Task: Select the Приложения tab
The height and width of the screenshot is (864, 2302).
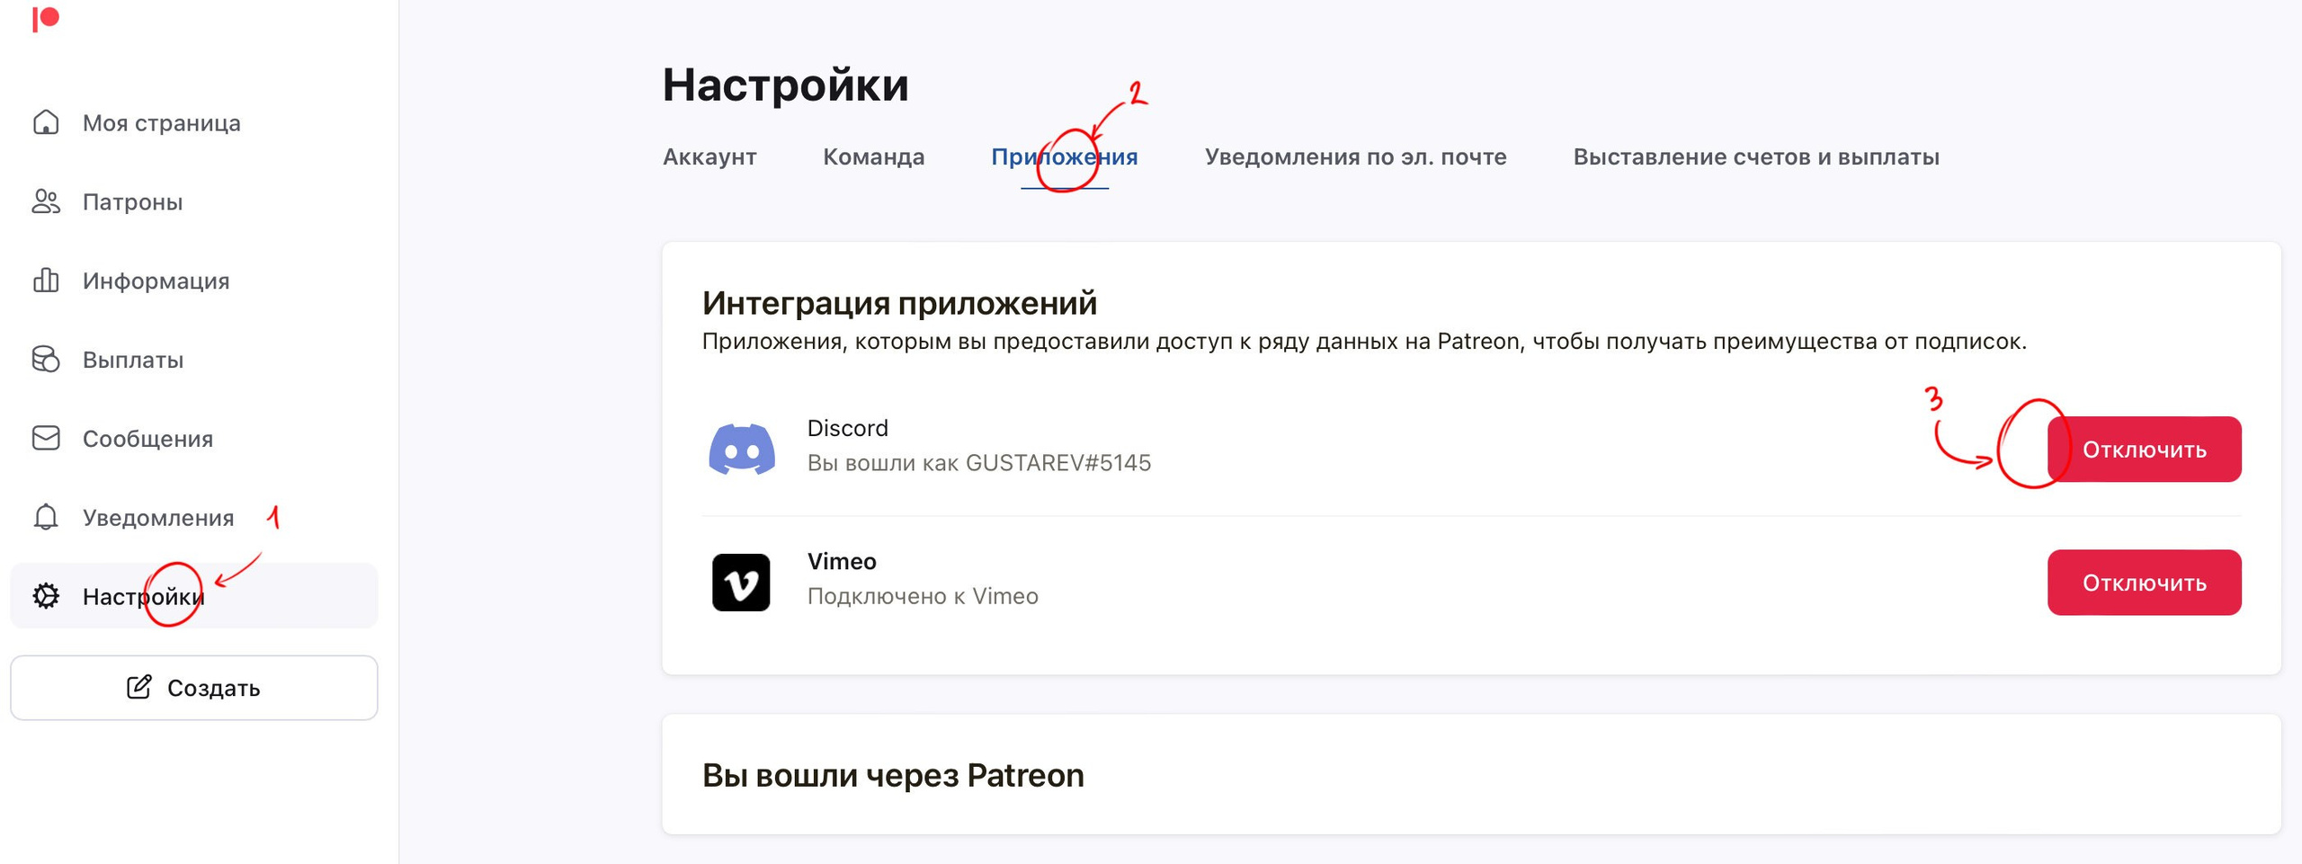Action: (1064, 157)
